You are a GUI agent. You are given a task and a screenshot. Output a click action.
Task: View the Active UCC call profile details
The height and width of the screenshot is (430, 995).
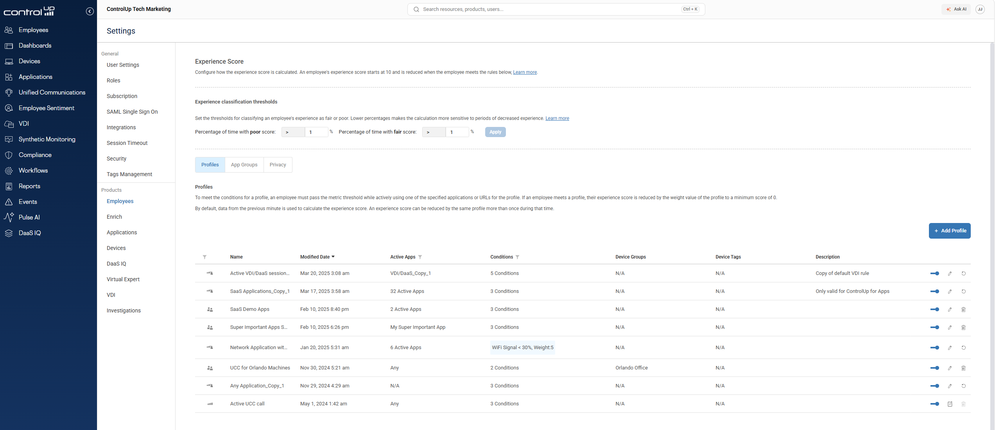950,404
